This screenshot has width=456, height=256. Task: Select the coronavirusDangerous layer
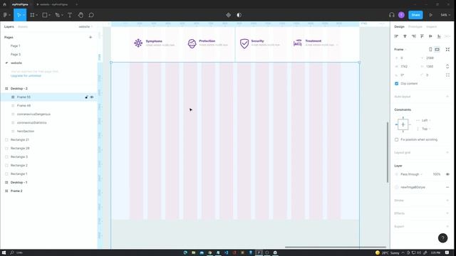point(33,114)
